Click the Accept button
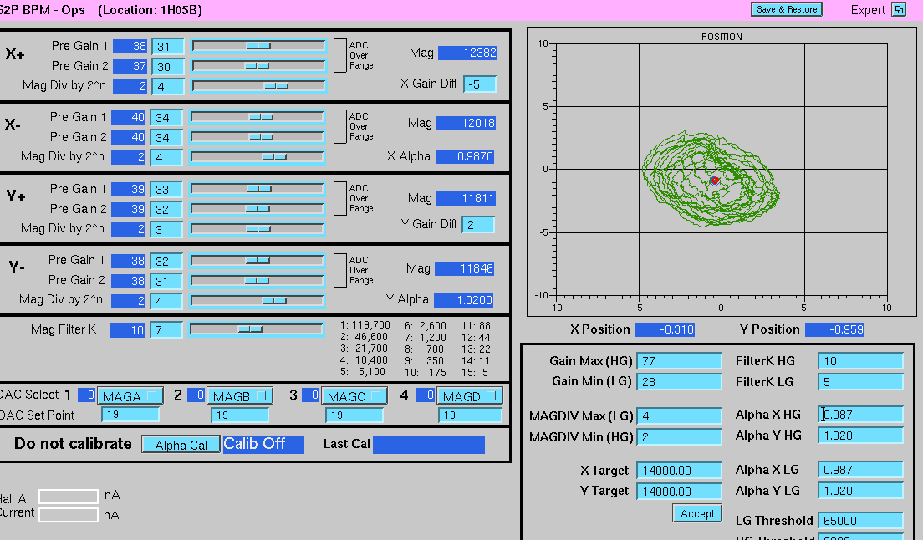923x540 pixels. point(697,513)
